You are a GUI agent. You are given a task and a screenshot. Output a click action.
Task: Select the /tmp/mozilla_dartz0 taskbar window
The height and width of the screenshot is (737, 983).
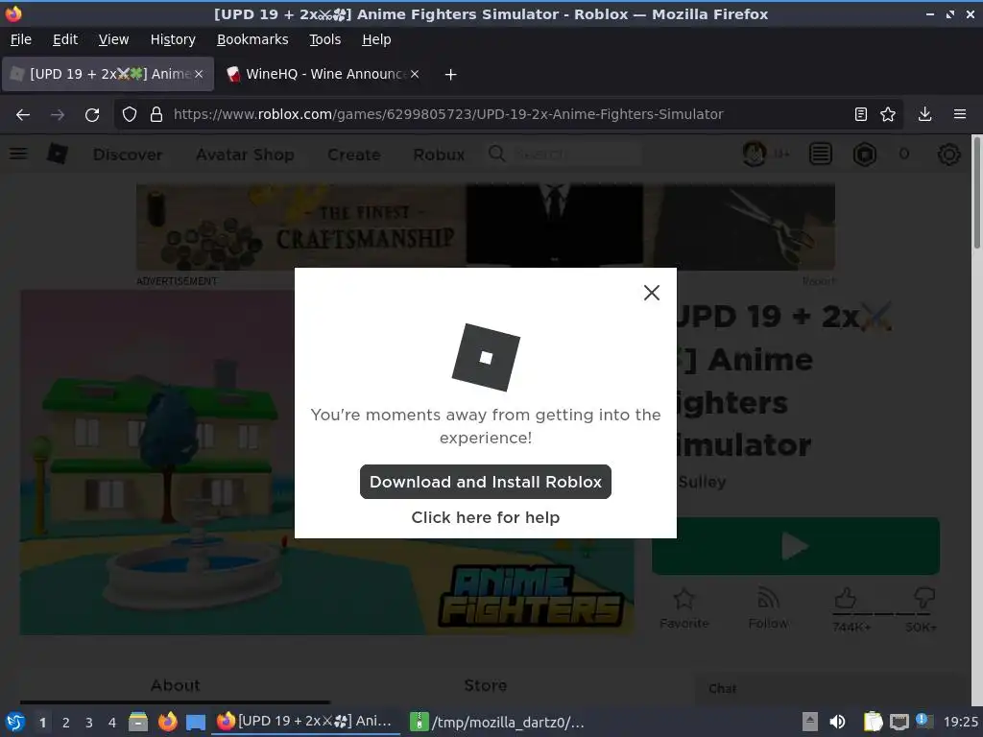497,722
